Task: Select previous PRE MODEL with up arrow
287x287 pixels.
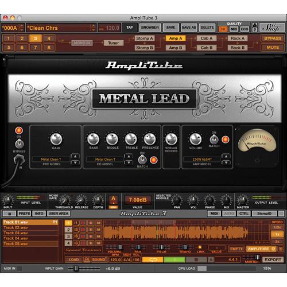Action: click(75, 156)
